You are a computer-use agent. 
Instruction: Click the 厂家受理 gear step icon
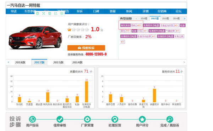click(87, 119)
